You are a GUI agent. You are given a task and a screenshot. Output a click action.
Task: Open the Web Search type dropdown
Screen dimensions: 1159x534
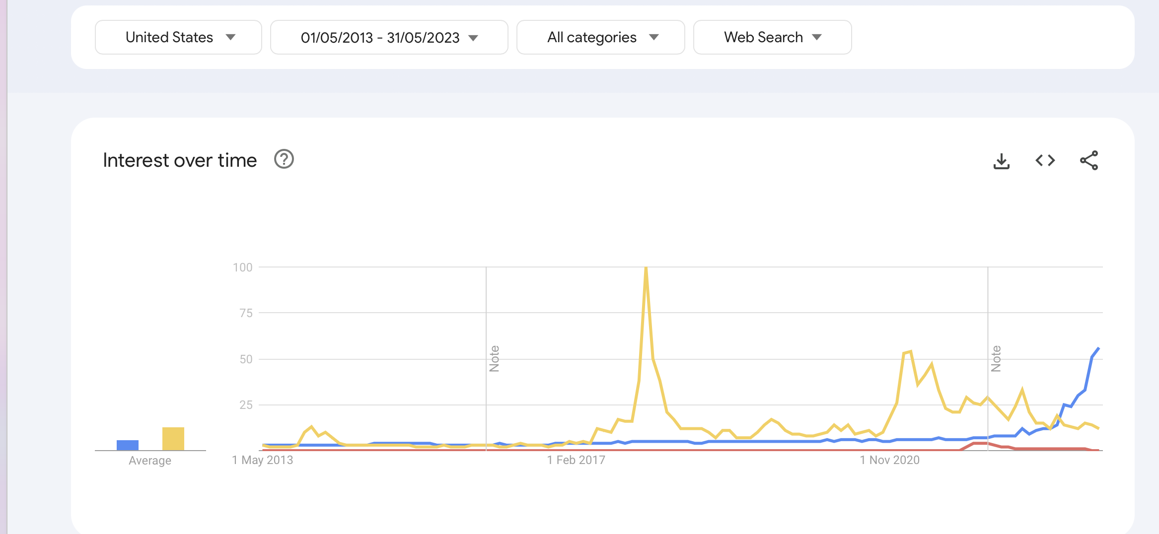(x=772, y=37)
